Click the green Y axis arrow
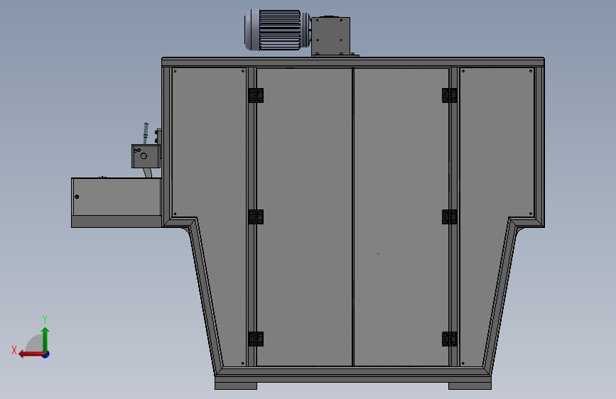616x399 pixels. pos(45,339)
